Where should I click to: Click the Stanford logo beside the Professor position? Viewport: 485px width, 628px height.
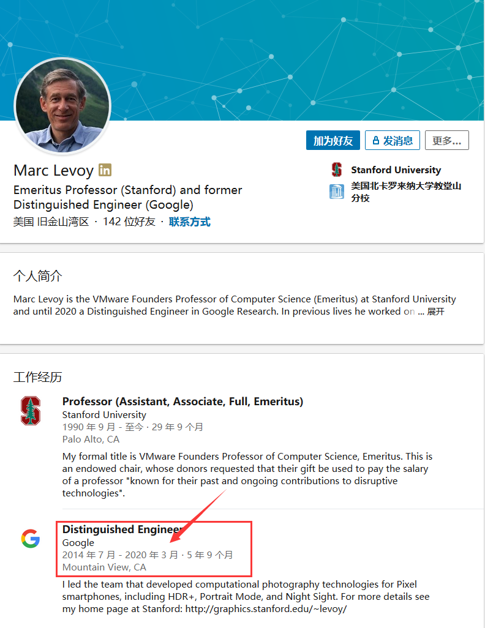31,410
